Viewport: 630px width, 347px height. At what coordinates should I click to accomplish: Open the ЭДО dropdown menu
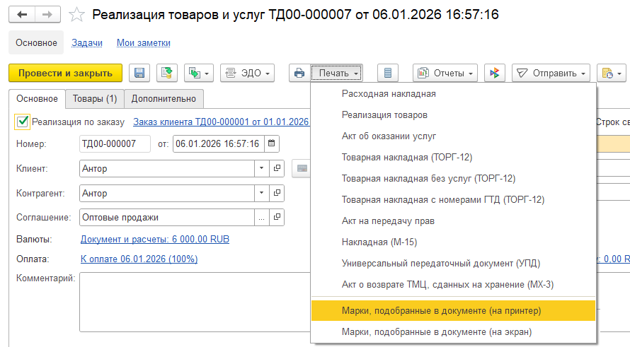pos(247,73)
